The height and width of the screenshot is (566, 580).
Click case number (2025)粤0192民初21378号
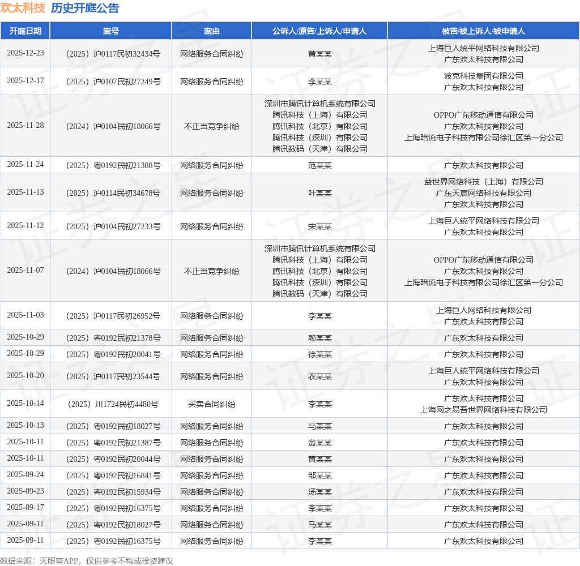point(113,338)
